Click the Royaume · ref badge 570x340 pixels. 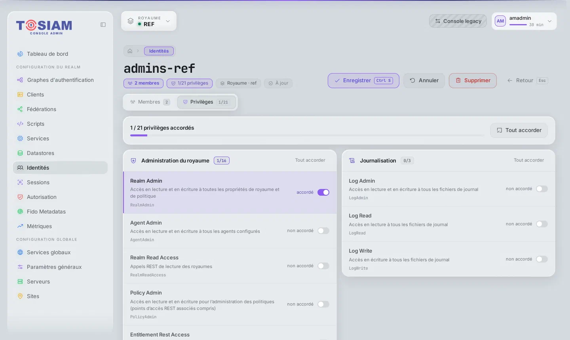pos(238,83)
